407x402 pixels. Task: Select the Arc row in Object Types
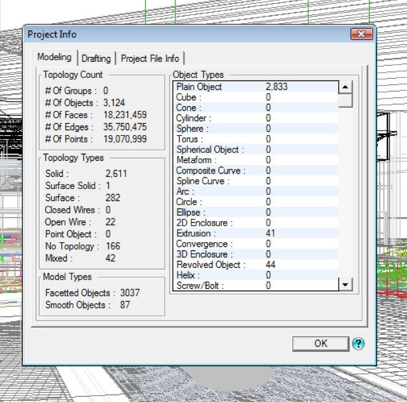click(x=256, y=191)
